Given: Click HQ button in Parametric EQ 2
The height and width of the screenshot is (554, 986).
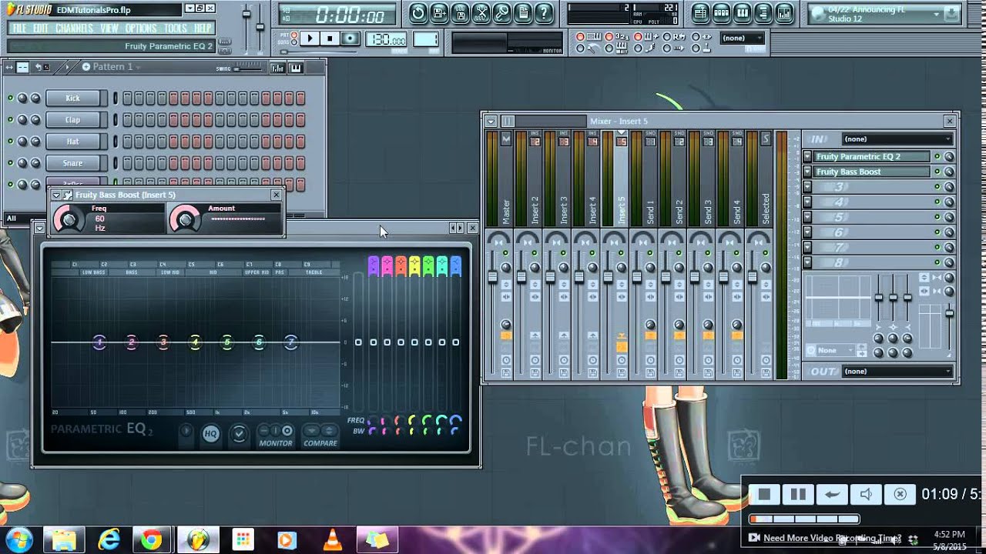Looking at the screenshot, I should tap(210, 434).
